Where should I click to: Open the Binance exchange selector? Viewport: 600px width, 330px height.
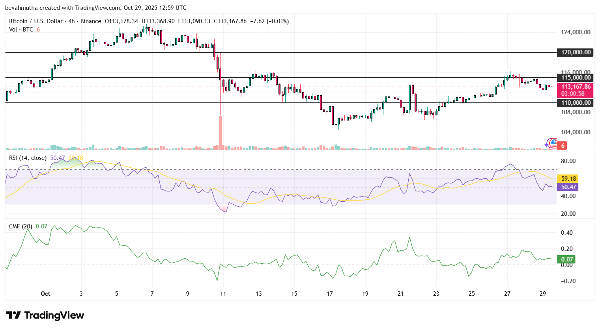point(90,21)
